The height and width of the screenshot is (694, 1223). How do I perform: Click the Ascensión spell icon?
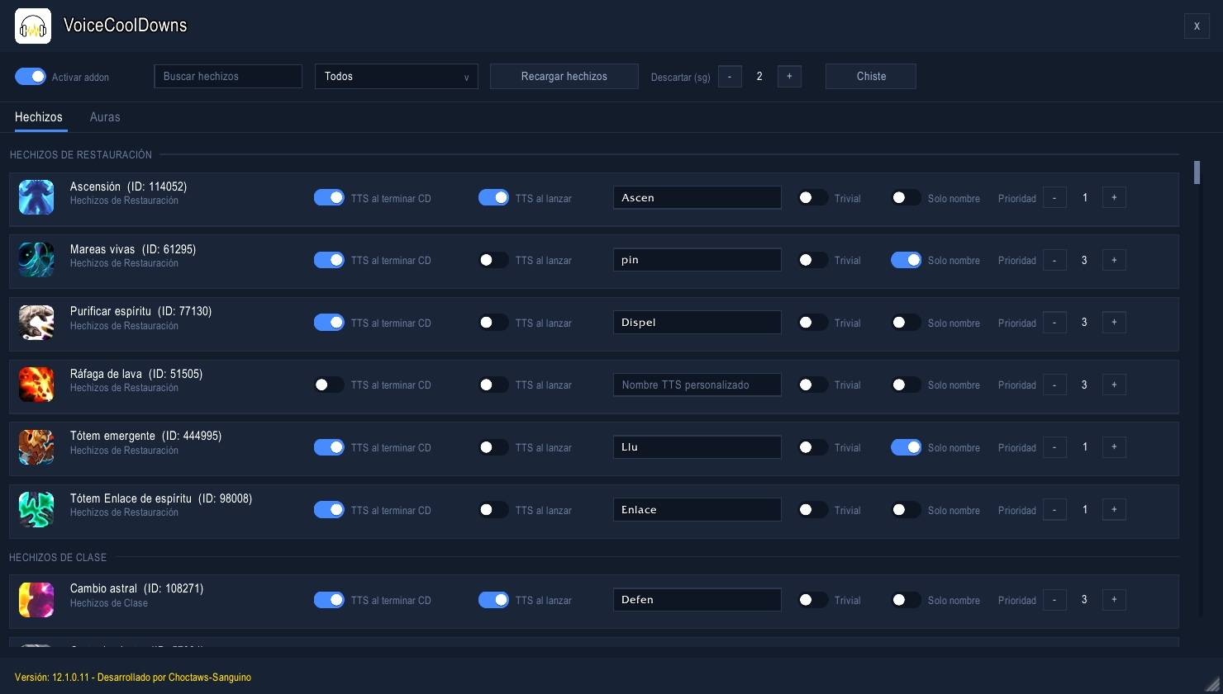36,198
